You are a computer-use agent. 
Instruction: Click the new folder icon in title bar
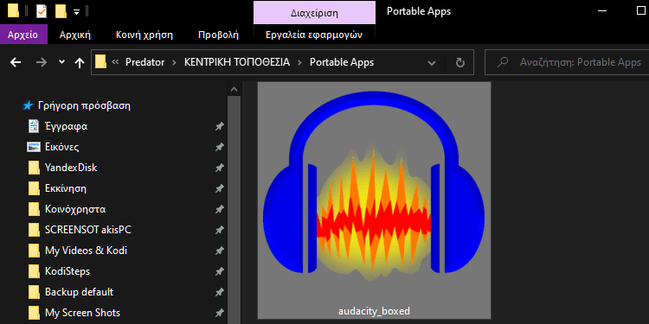(x=61, y=11)
